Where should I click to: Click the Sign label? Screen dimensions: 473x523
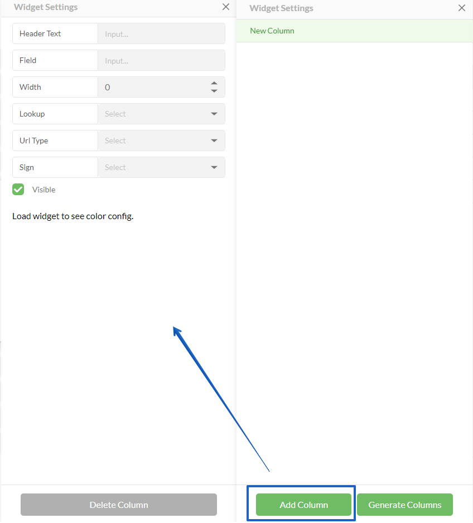tap(27, 167)
